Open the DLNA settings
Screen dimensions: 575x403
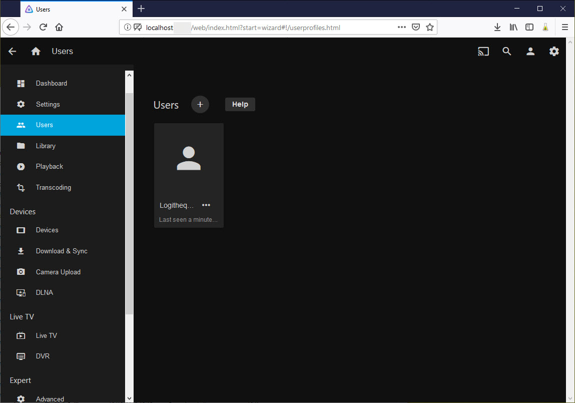click(x=45, y=292)
